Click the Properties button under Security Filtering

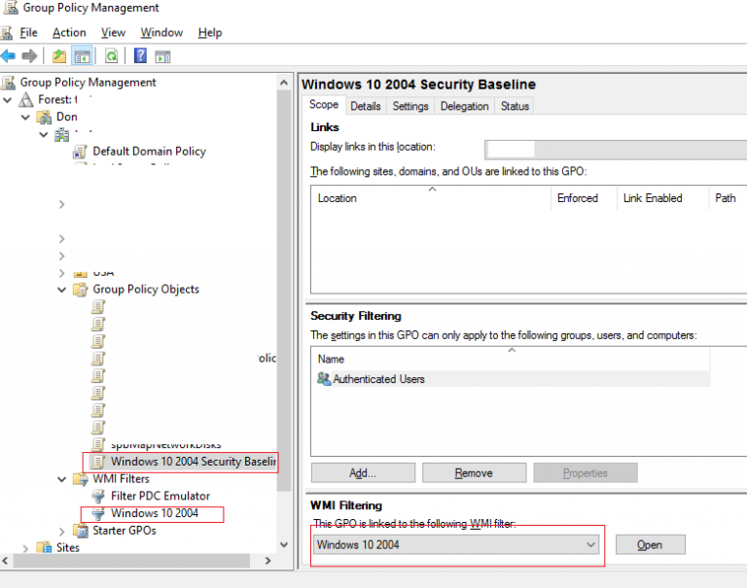pos(585,472)
